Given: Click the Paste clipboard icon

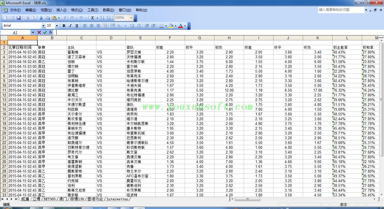Looking at the screenshot, I should [54, 18].
